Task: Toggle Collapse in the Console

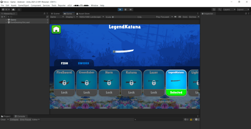Action: 14,120
